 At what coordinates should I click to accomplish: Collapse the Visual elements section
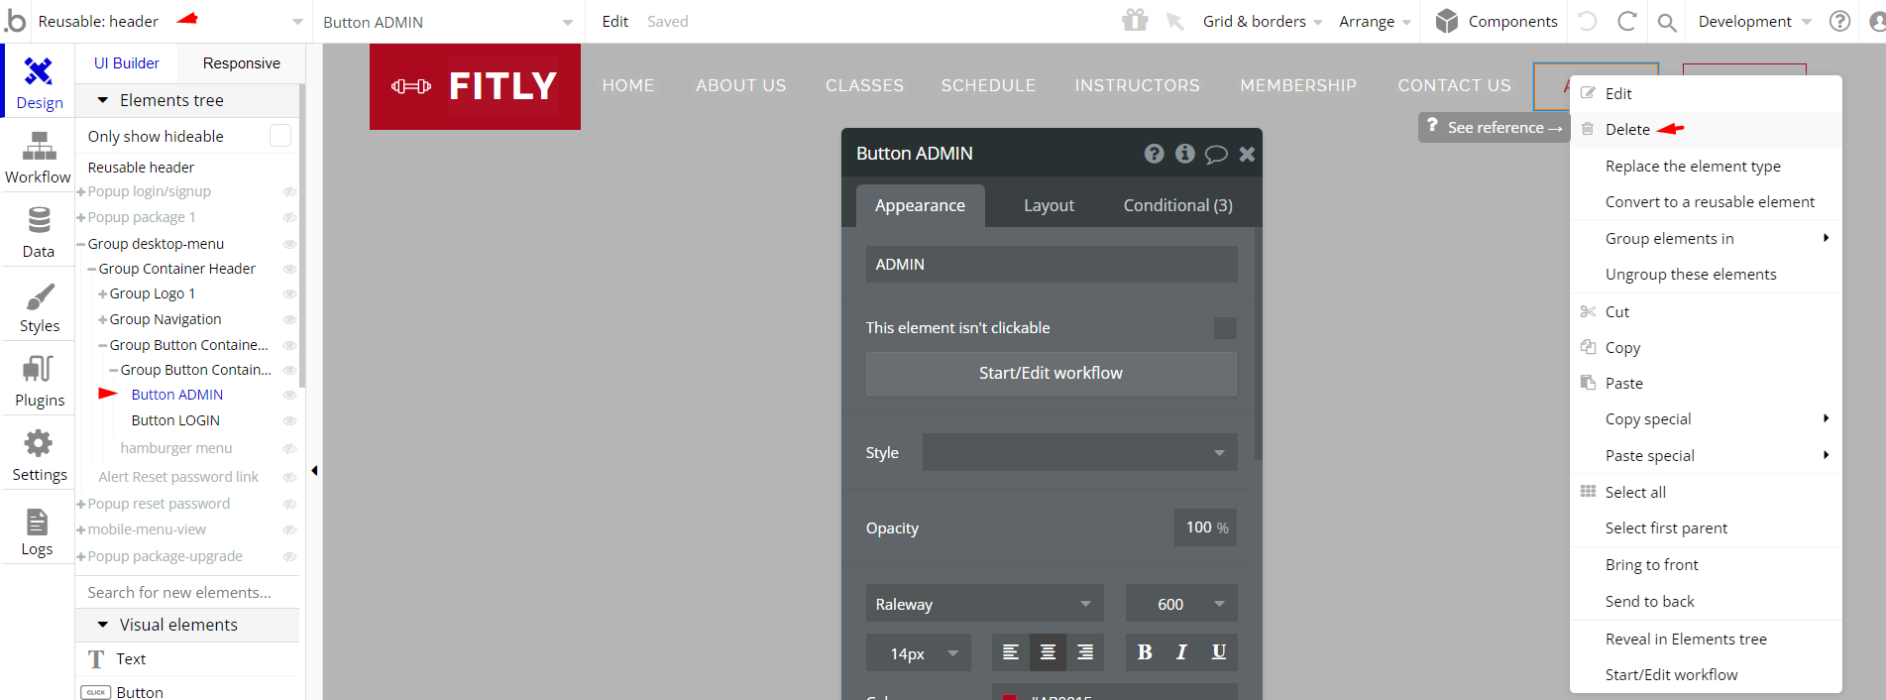click(103, 625)
